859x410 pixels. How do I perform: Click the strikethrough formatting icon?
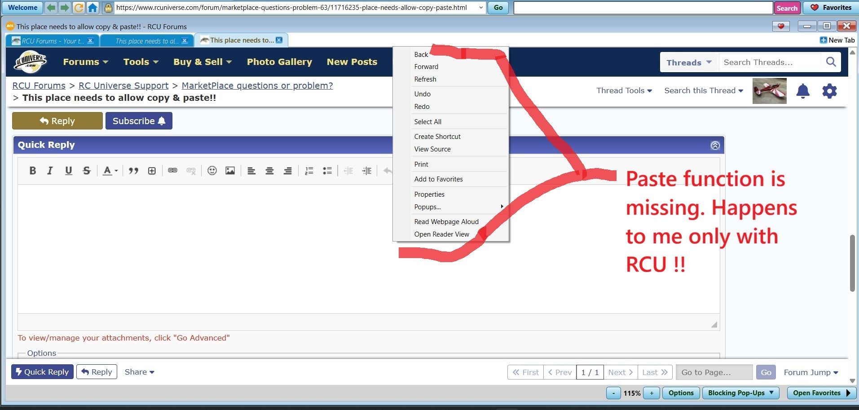87,171
